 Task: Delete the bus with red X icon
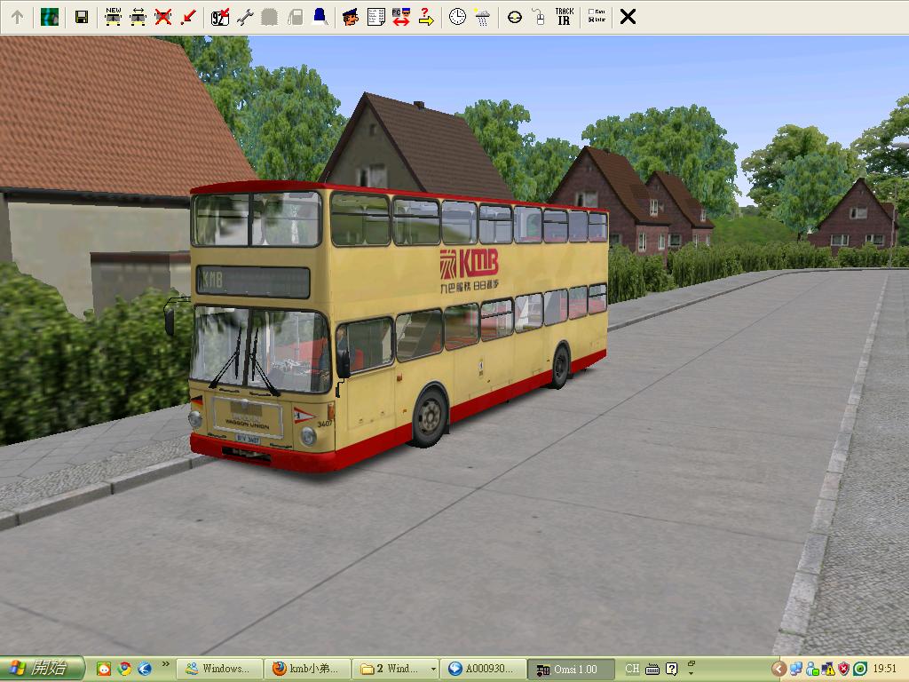(163, 17)
